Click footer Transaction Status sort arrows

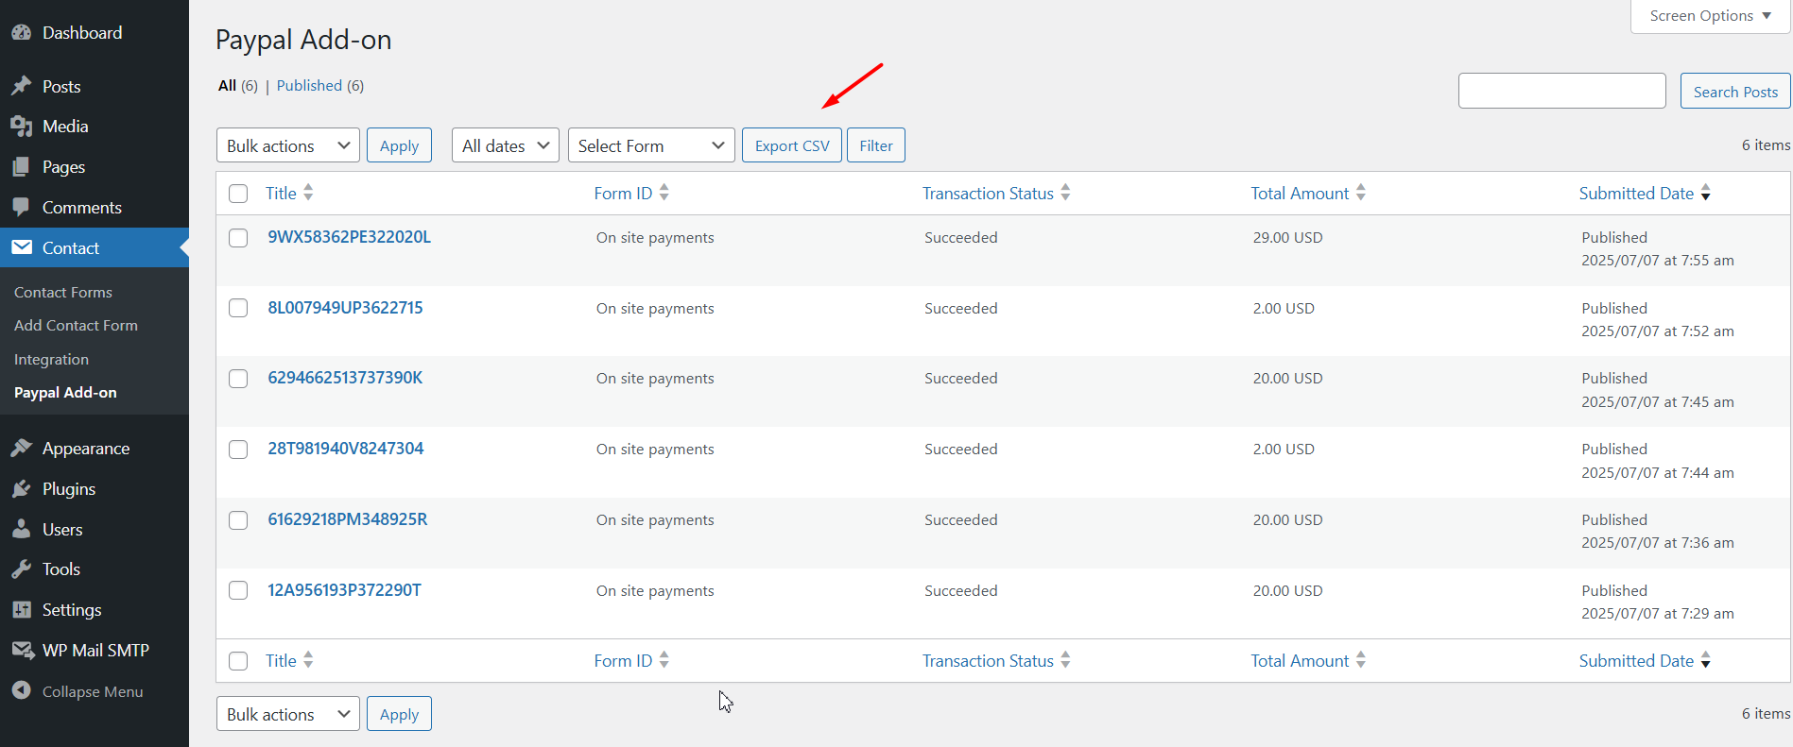tap(1065, 660)
